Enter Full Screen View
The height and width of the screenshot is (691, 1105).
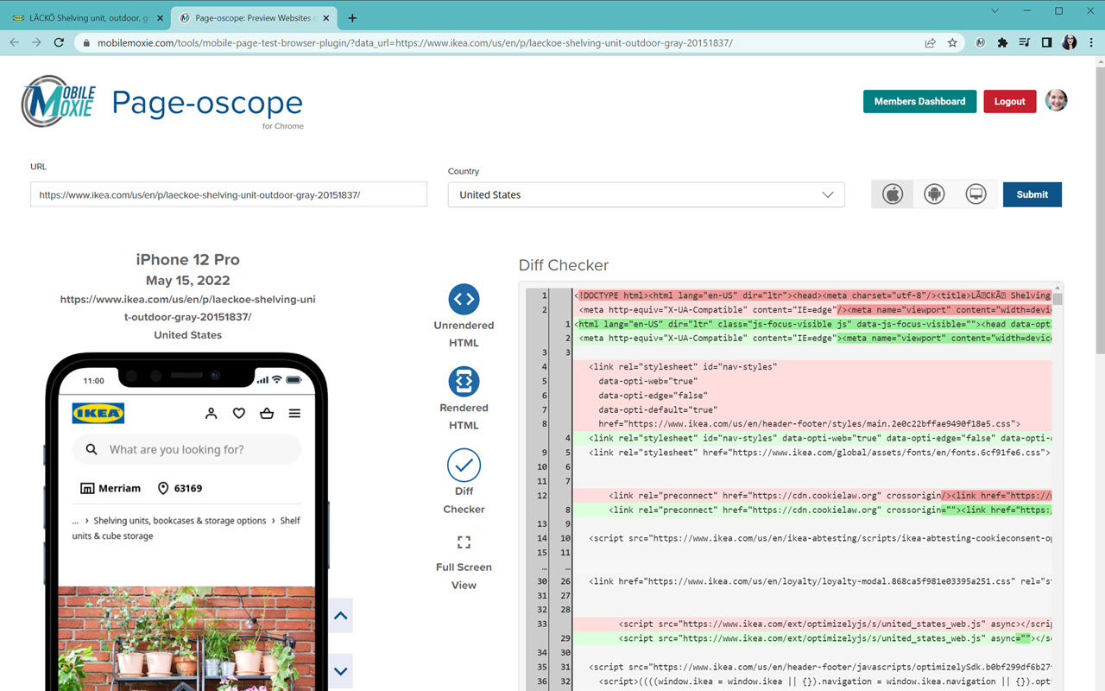(x=464, y=542)
